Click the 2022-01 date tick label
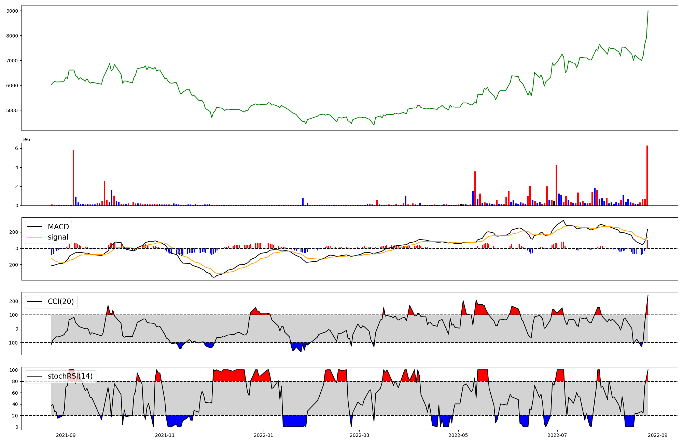This screenshot has width=683, height=443. tap(263, 435)
